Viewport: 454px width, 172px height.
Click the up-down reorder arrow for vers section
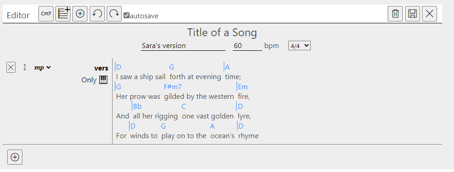pos(25,67)
